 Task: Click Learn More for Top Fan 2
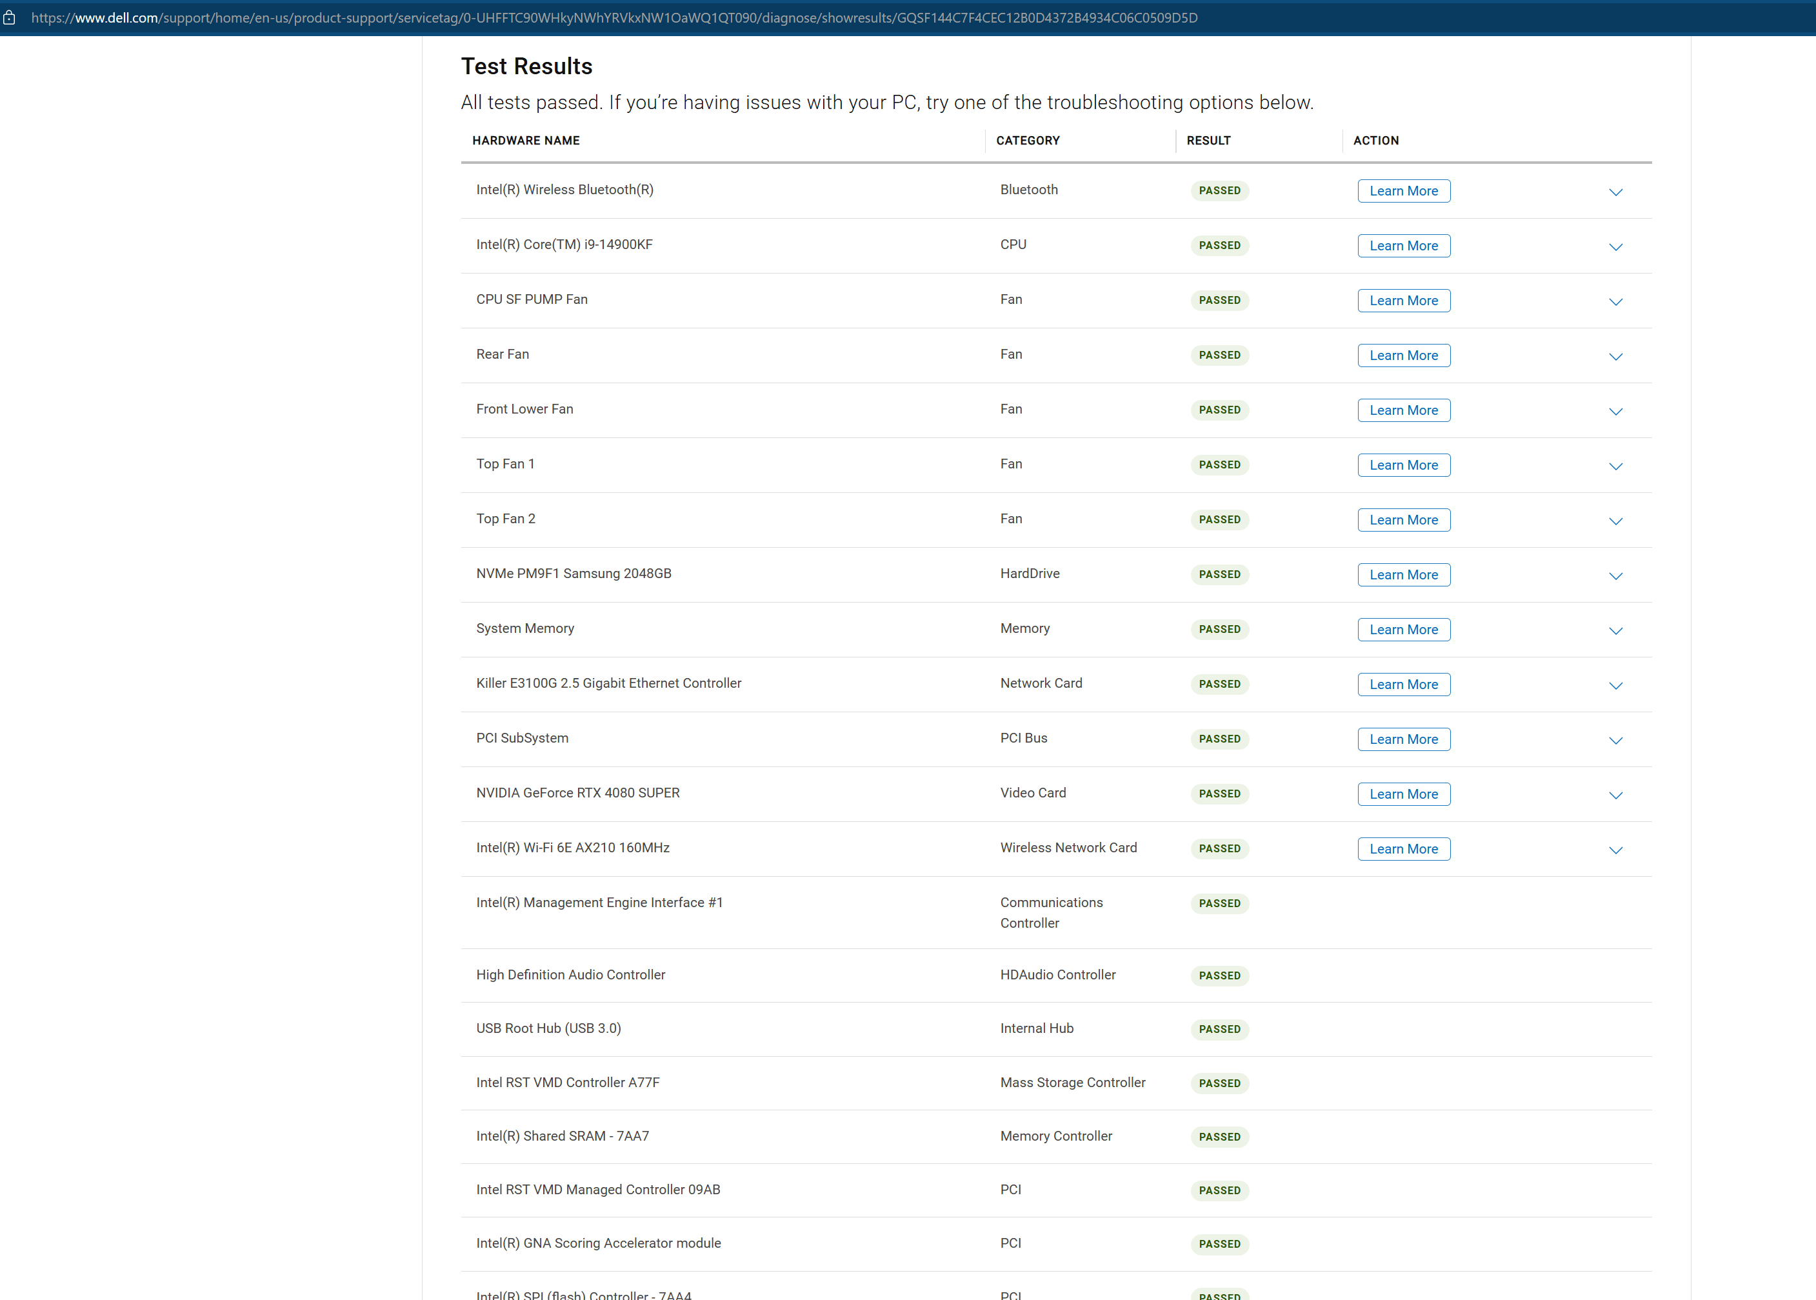[x=1403, y=519]
